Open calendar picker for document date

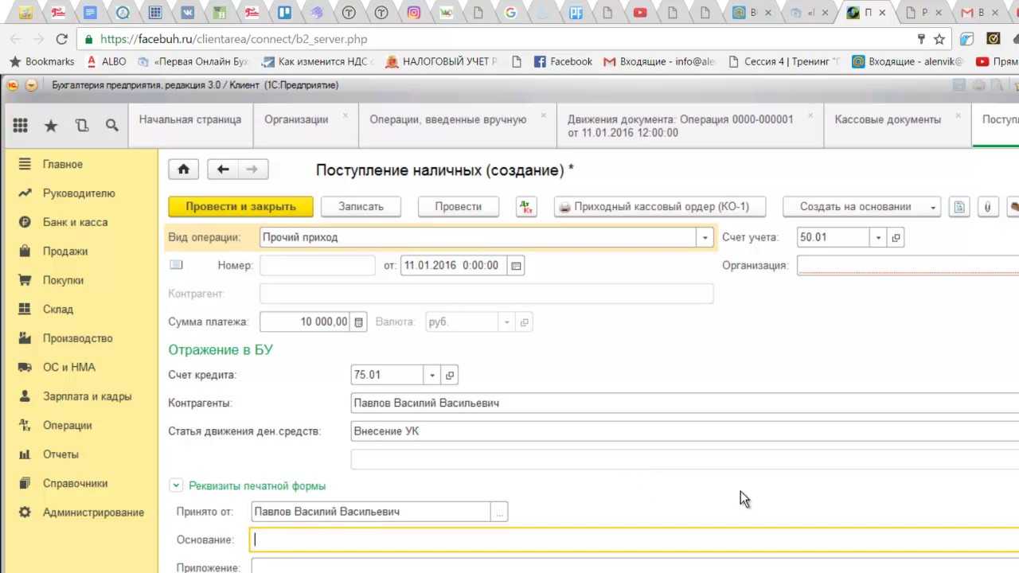(x=516, y=266)
